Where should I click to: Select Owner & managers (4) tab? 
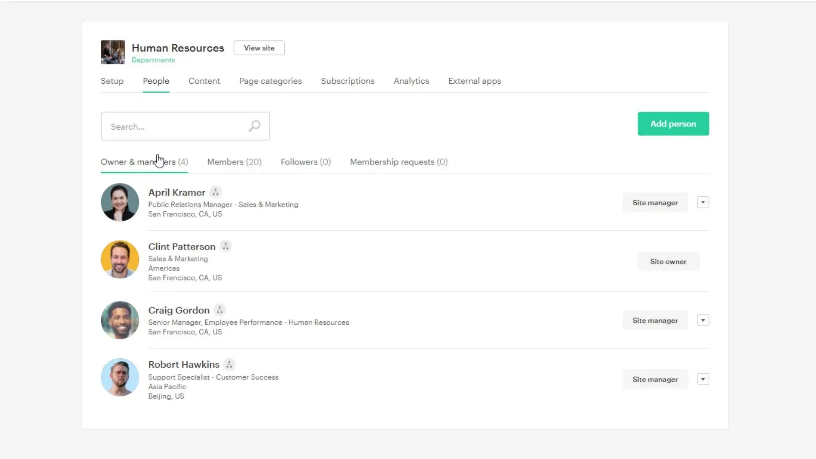pos(144,162)
